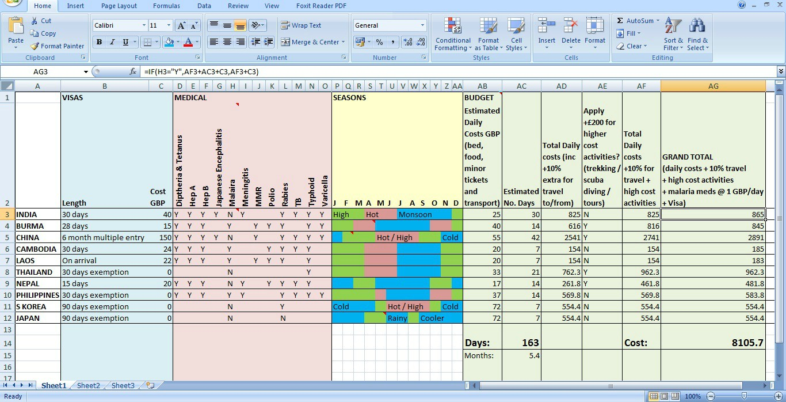This screenshot has width=786, height=402.
Task: Switch to the Sheet2 worksheet tab
Action: (x=89, y=386)
